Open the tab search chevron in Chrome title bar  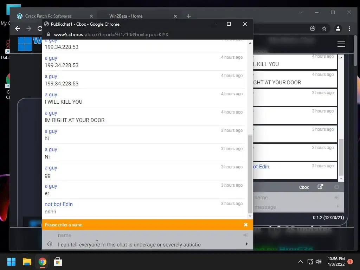301,12
